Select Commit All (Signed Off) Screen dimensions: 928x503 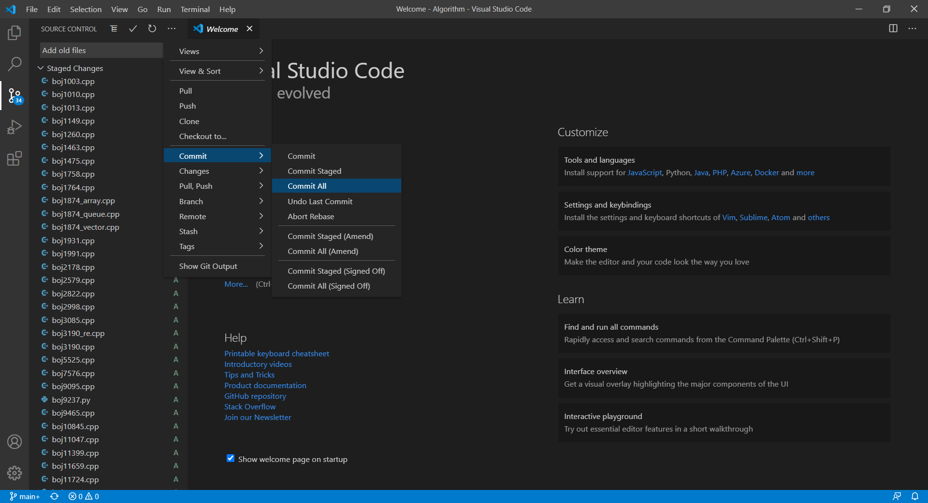pyautogui.click(x=336, y=286)
